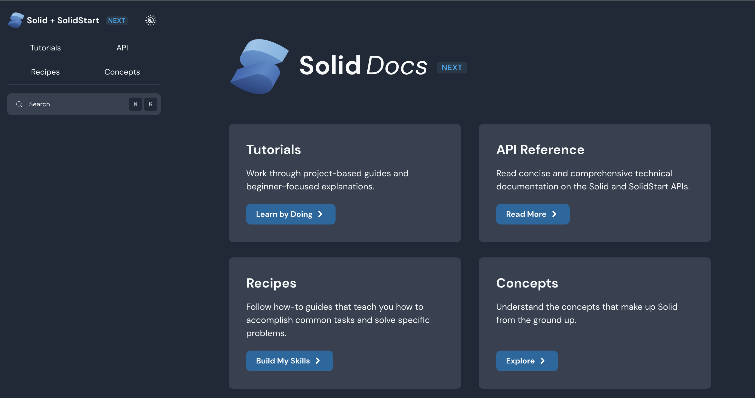Click the small Solid logo in sidebar
Screen dimensions: 755x398
[x=16, y=20]
